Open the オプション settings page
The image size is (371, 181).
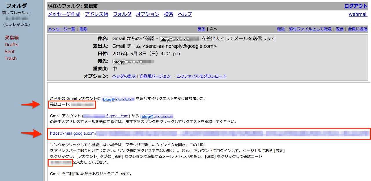point(148,14)
